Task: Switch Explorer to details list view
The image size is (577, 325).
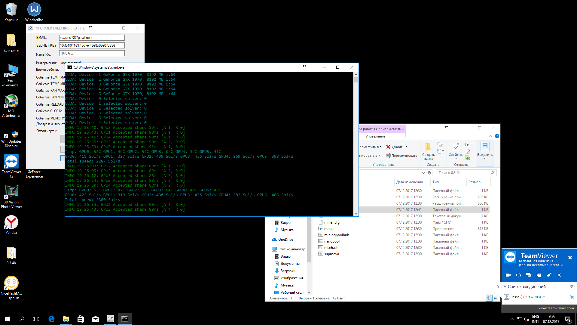Action: click(x=489, y=298)
